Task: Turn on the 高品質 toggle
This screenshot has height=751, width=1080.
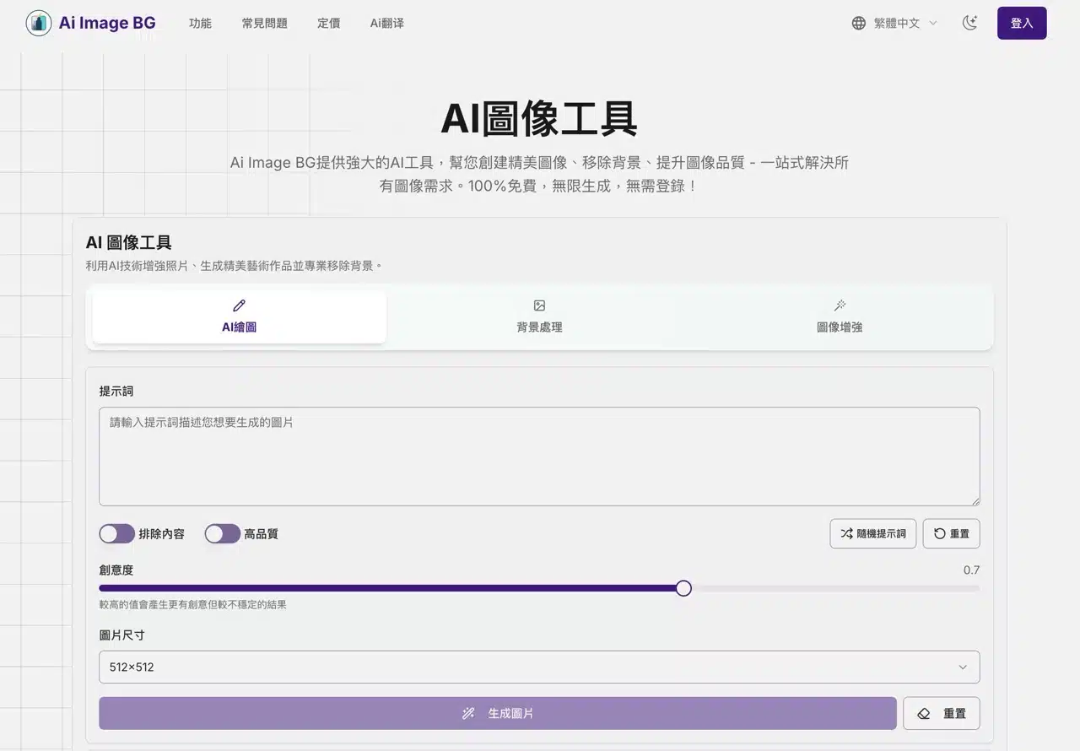Action: 223,533
